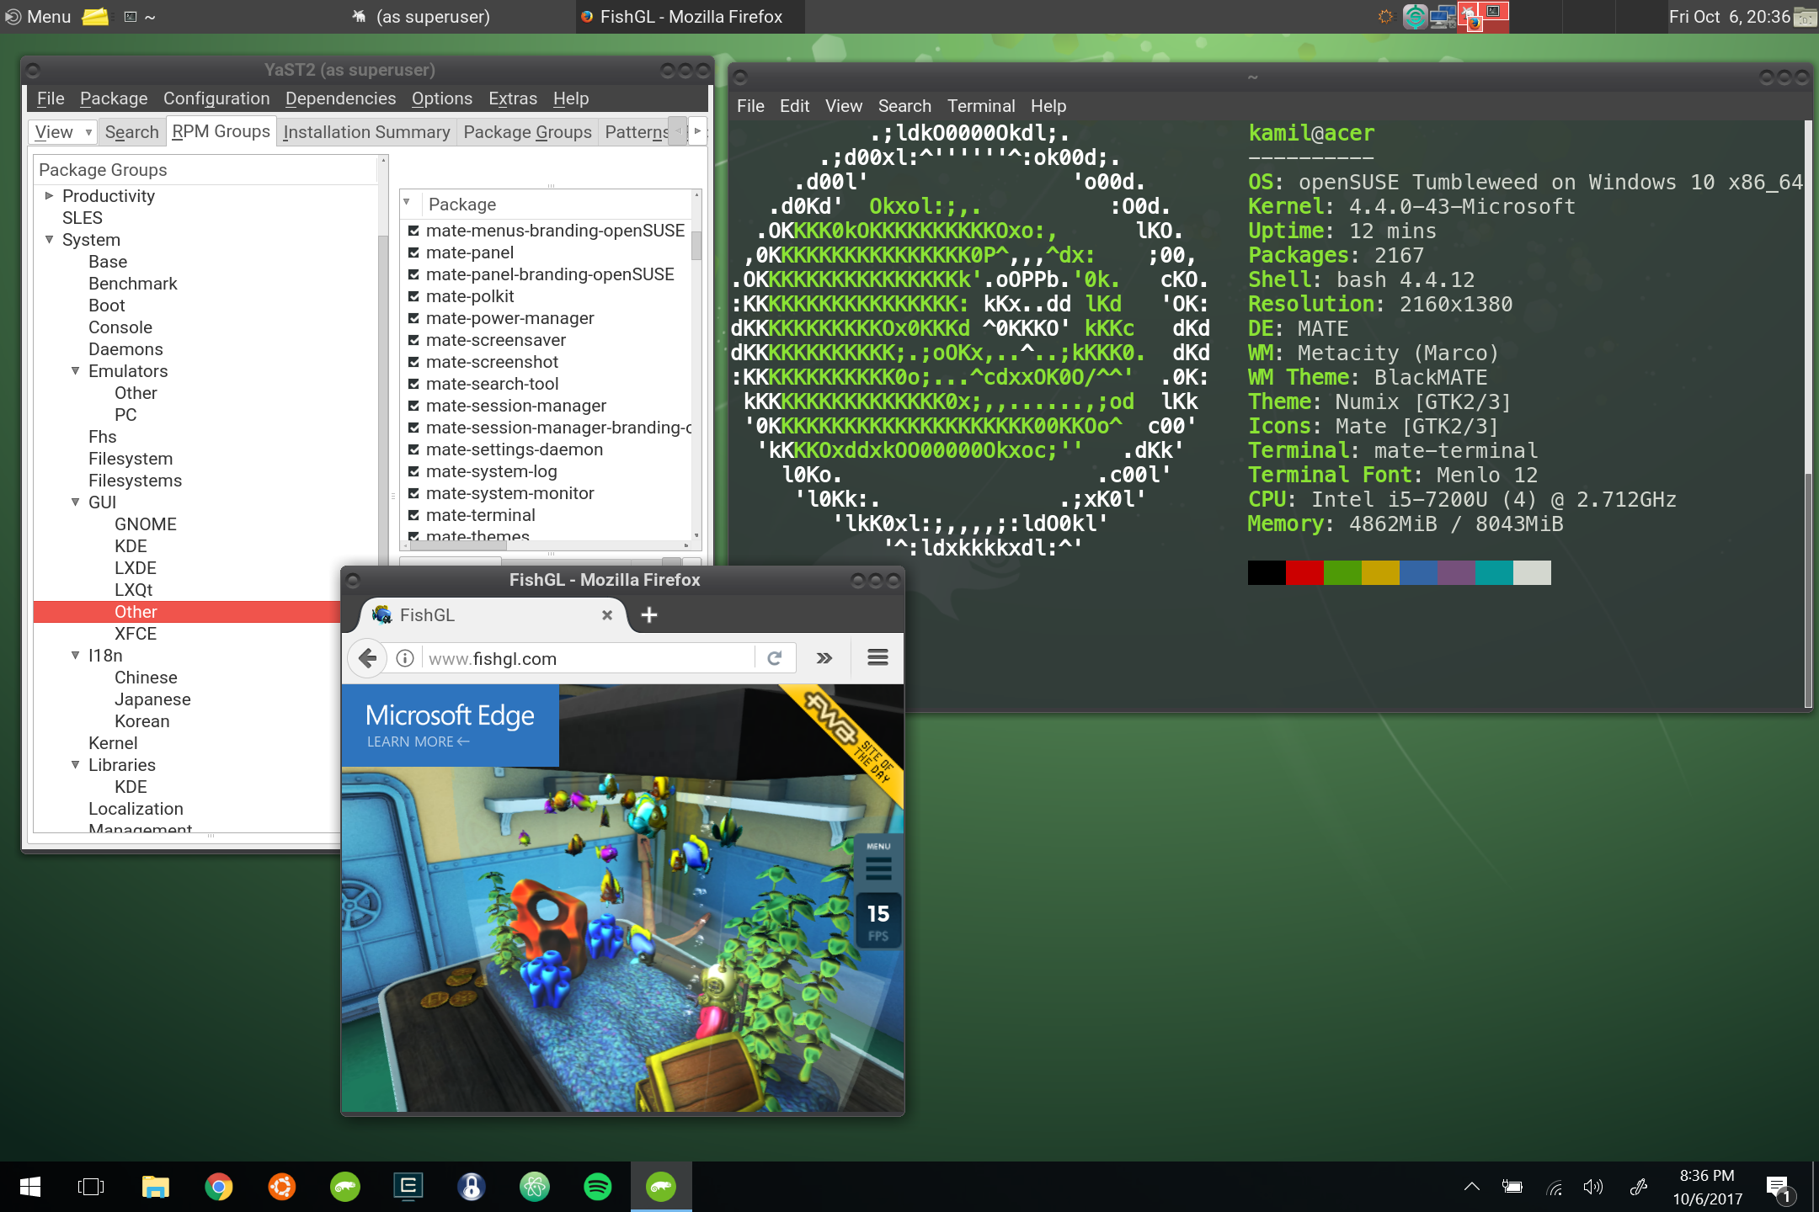Show site info icon in address bar
This screenshot has width=1819, height=1212.
pos(405,658)
